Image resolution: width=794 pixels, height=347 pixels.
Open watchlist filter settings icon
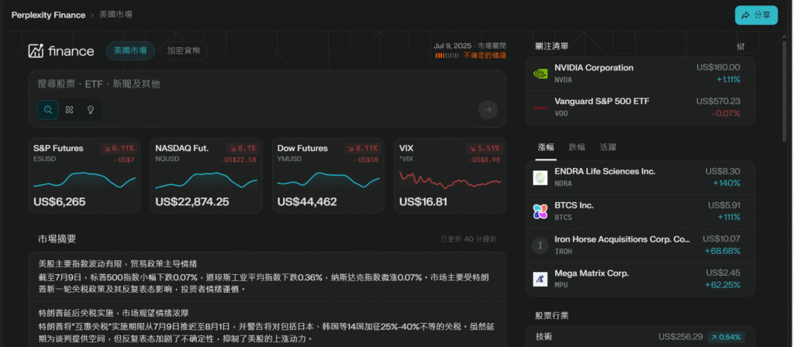click(x=740, y=46)
